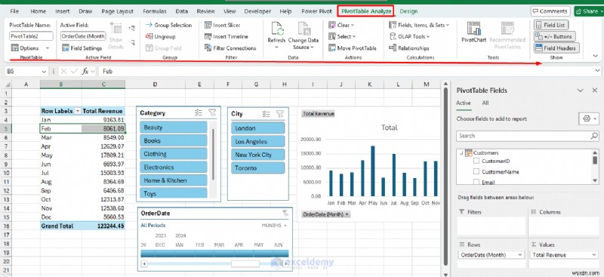Switch to the Formulas tab

pos(155,11)
